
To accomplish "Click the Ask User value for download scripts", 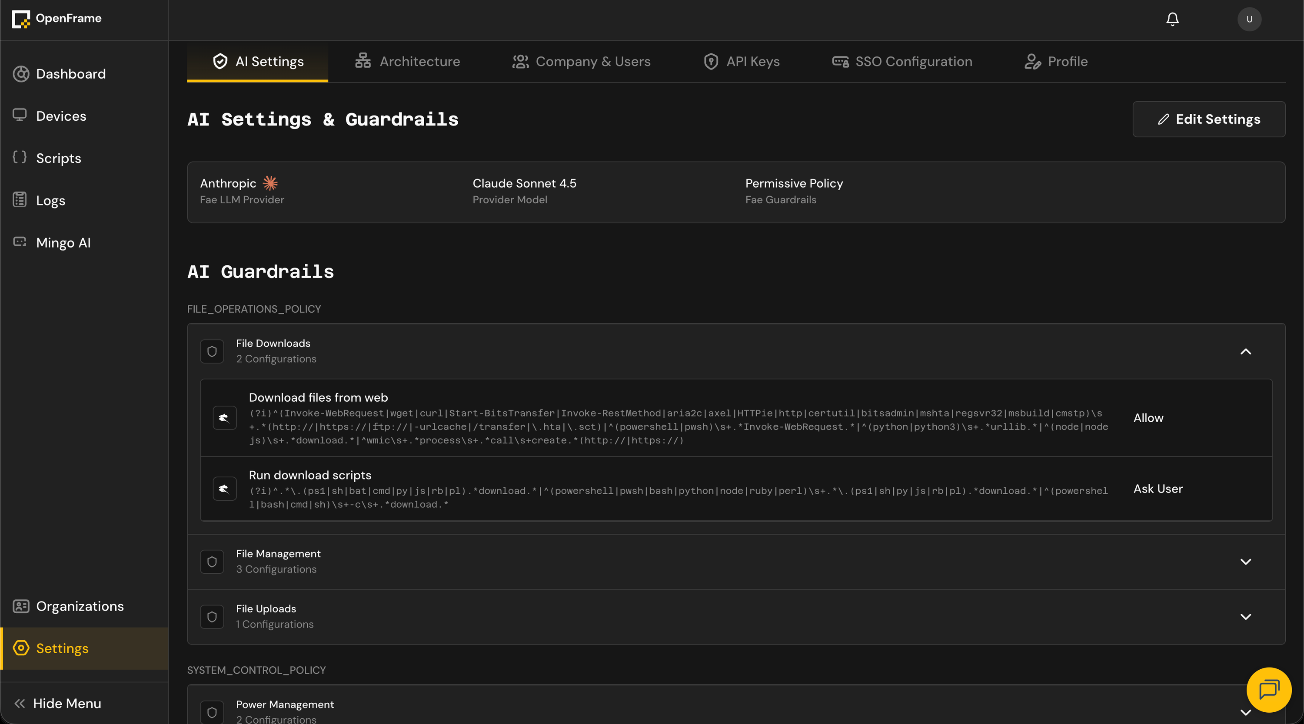I will click(1158, 489).
